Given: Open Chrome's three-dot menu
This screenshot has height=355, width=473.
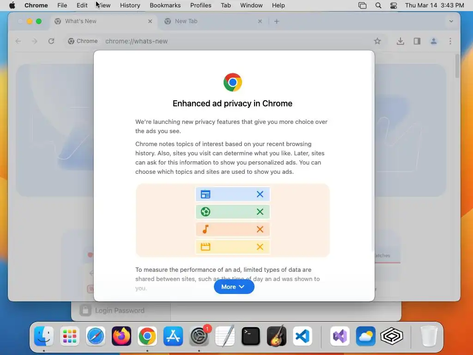Looking at the screenshot, I should pyautogui.click(x=450, y=41).
